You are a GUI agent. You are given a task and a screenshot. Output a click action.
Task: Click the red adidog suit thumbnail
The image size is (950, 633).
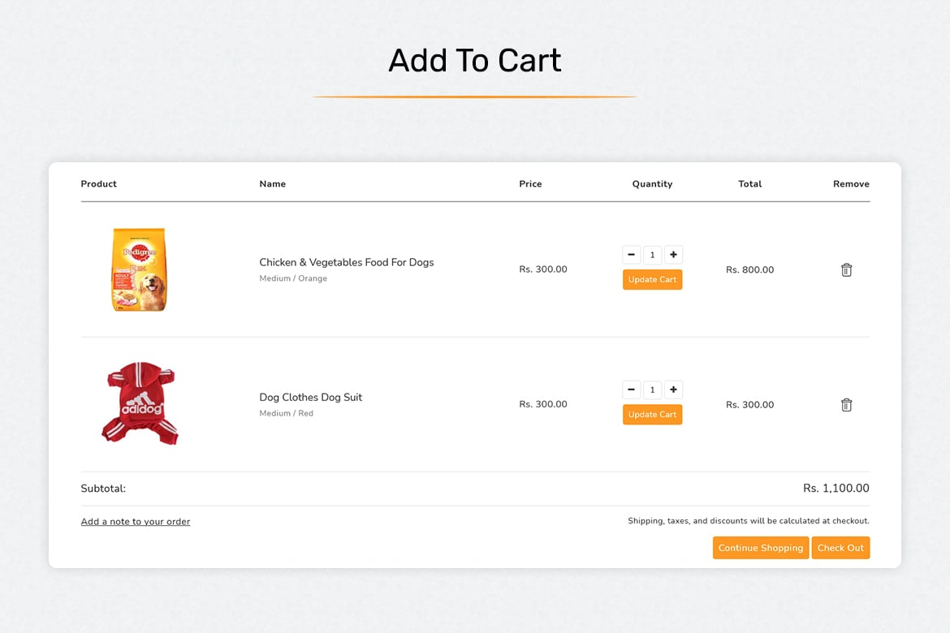140,403
